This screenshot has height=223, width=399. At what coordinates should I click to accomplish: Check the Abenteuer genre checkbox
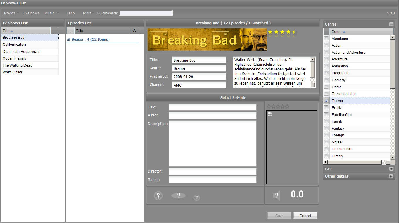coord(326,38)
